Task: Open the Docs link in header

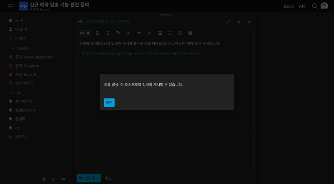Action: point(288,6)
